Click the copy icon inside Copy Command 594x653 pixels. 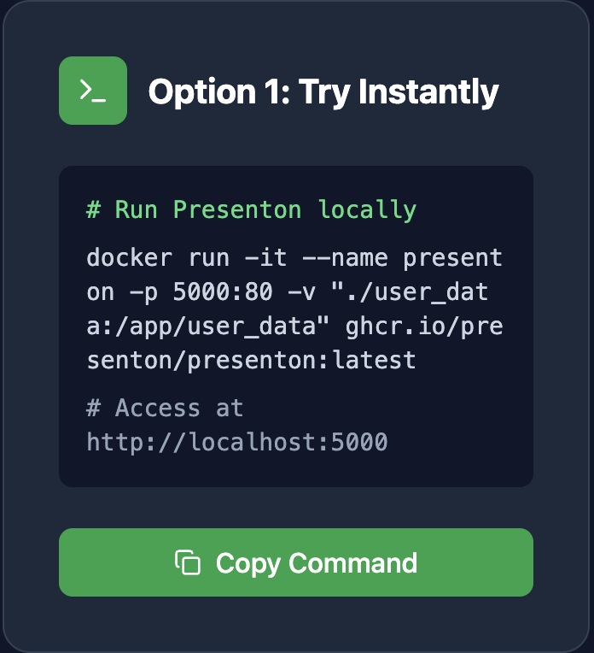(188, 562)
